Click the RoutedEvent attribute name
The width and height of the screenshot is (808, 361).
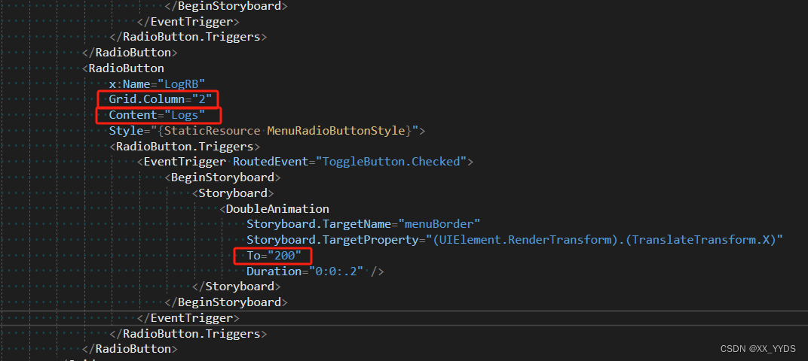271,162
